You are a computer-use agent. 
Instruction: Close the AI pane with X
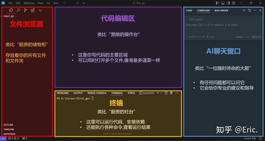pyautogui.click(x=260, y=11)
